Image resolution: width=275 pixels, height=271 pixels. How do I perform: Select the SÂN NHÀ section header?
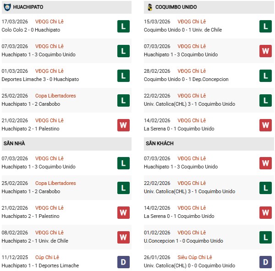14,144
